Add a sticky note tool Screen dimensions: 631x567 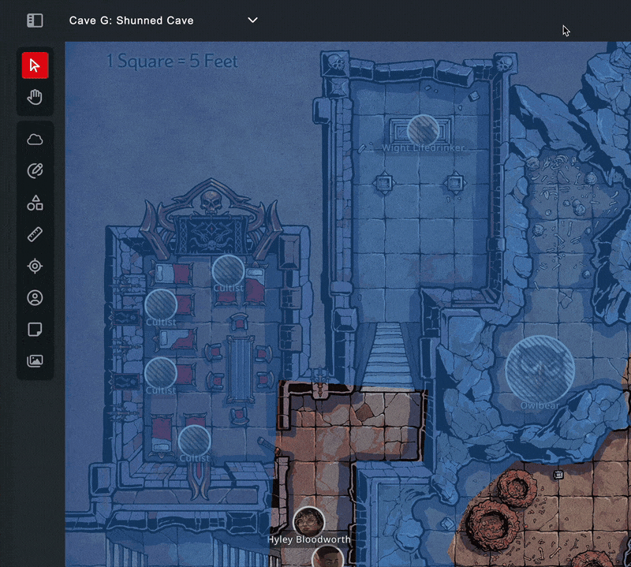pyautogui.click(x=35, y=329)
